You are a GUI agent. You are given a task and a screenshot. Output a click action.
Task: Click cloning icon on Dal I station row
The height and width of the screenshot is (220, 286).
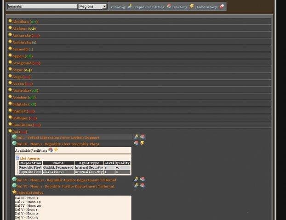click(x=136, y=137)
